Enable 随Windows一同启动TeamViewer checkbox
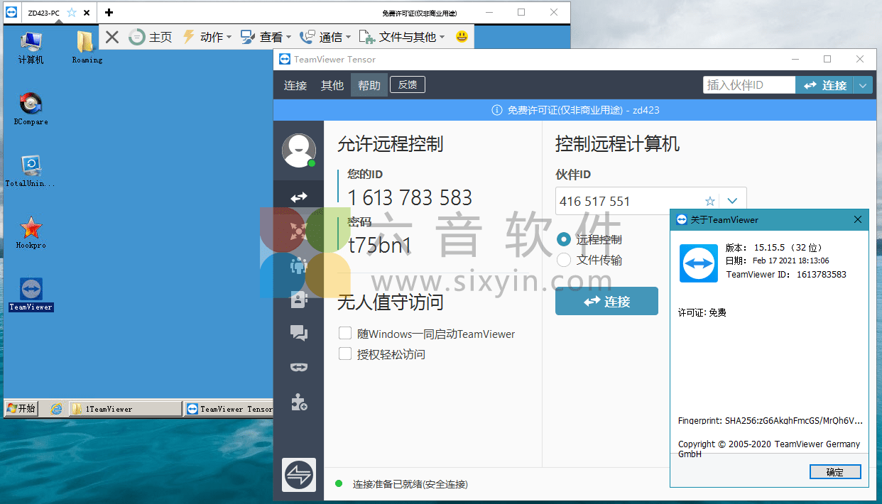 pos(345,334)
